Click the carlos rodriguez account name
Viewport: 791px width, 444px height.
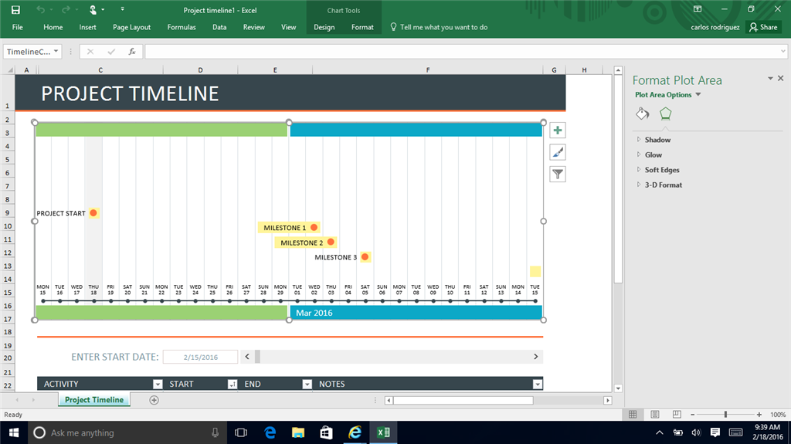click(x=715, y=27)
